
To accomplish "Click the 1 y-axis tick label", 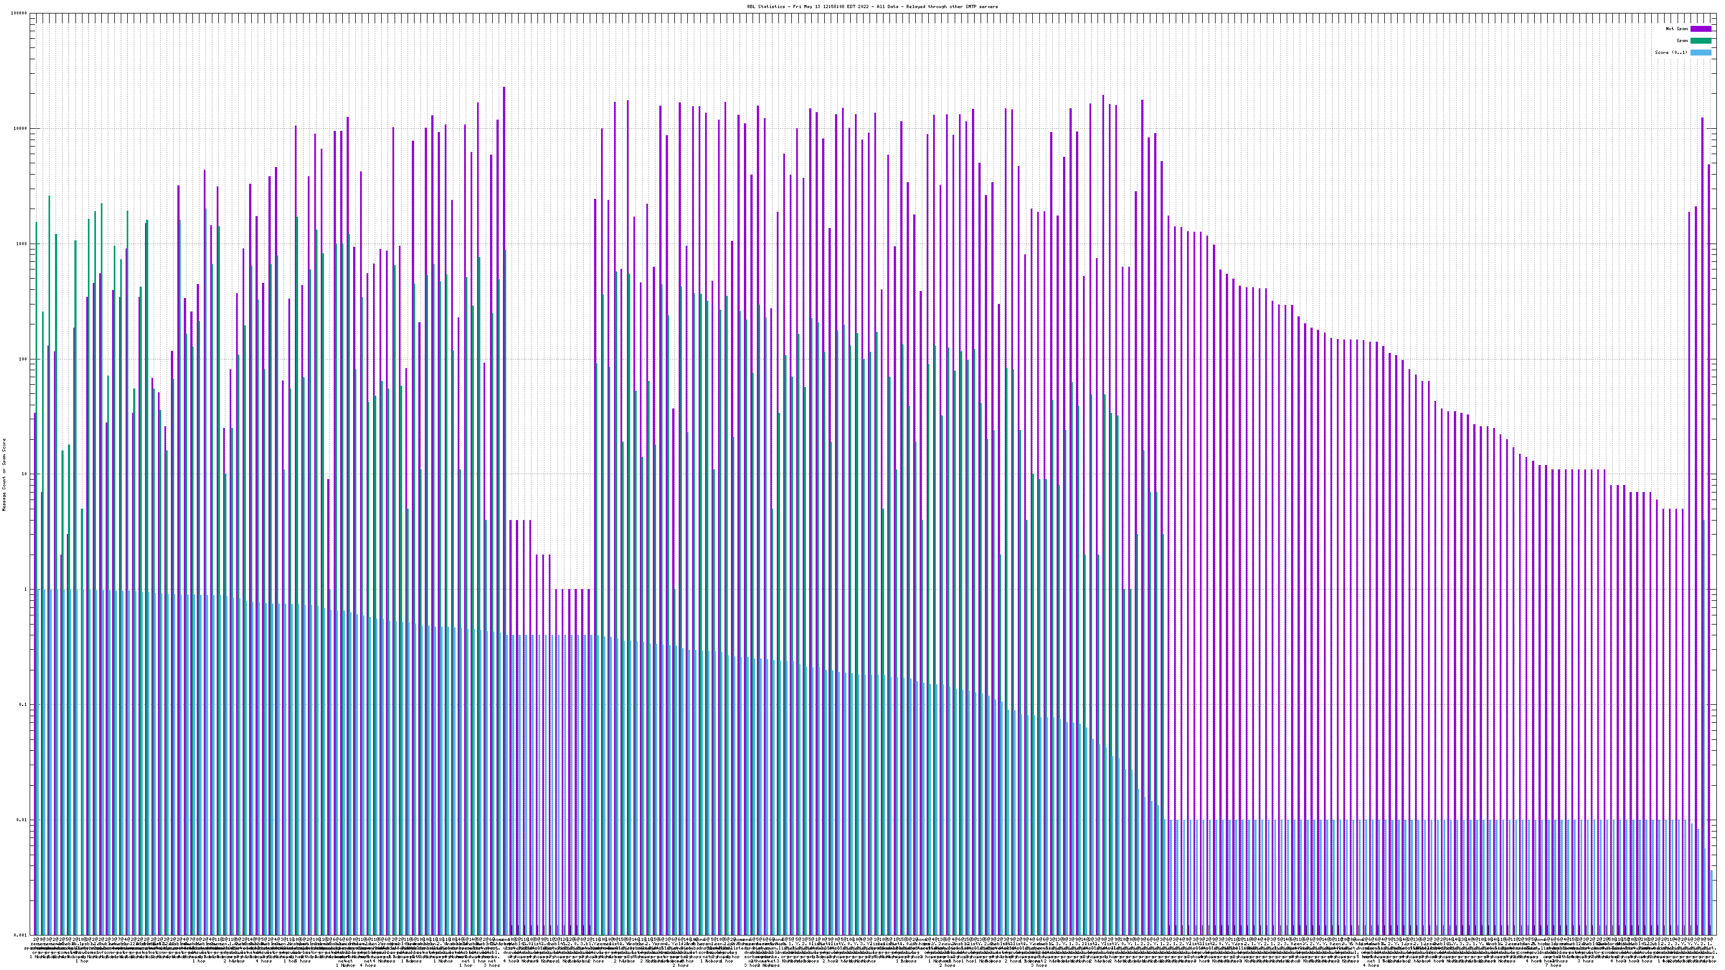I will click(25, 589).
